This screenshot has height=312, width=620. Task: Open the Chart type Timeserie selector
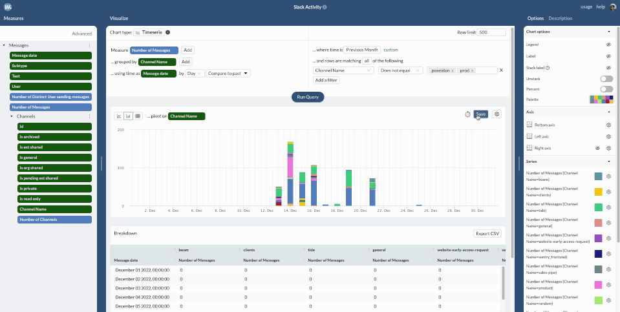coord(149,32)
